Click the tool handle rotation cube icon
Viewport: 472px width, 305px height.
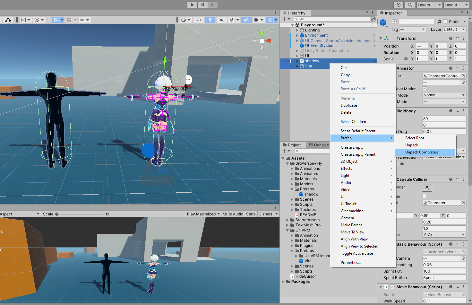click(37, 20)
